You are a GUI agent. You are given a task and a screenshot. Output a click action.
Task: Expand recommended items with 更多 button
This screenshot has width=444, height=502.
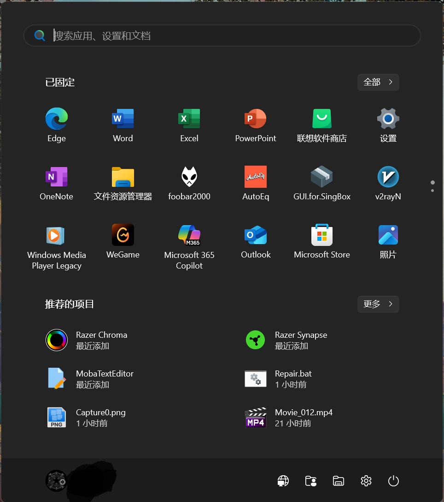point(378,304)
